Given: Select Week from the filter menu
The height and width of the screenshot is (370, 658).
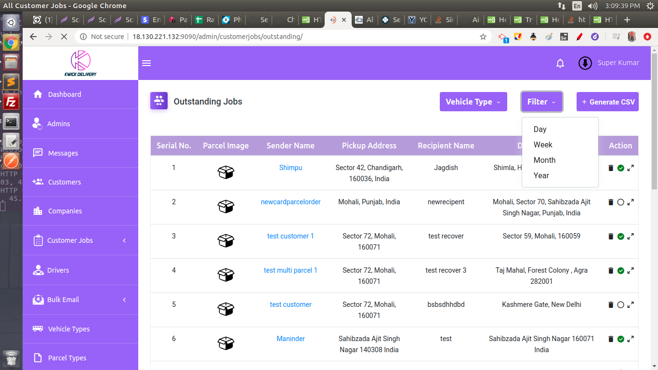Looking at the screenshot, I should click(543, 145).
